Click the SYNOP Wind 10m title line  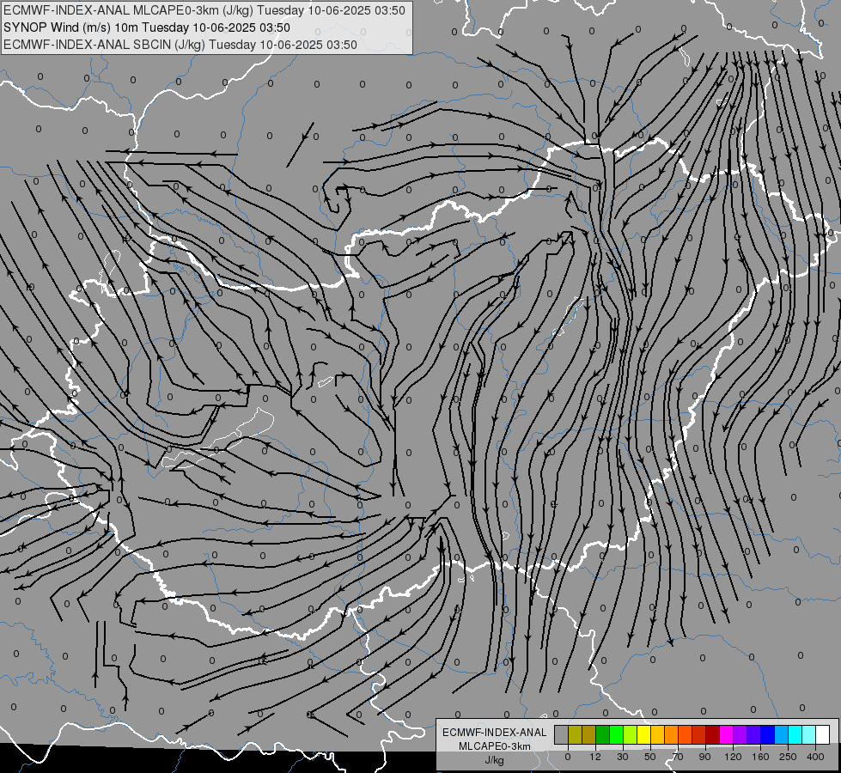(147, 27)
